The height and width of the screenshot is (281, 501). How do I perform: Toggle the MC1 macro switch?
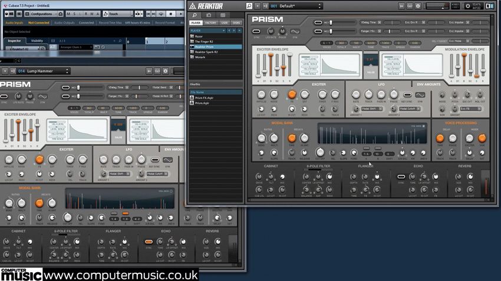(x=318, y=22)
